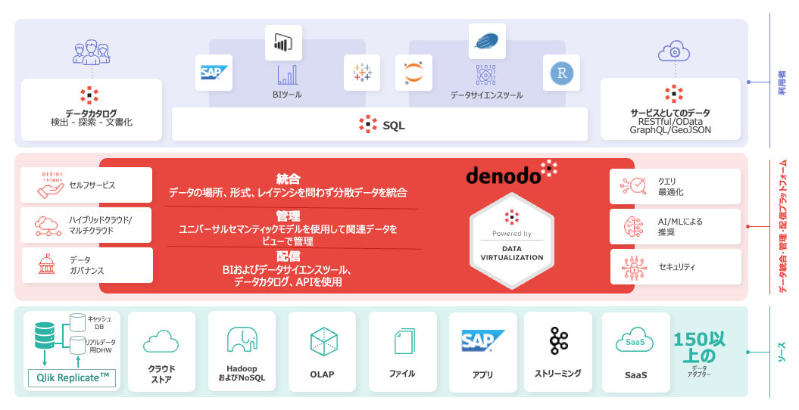Image resolution: width=799 pixels, height=410 pixels.
Task: Click the R language logo tile
Action: [561, 73]
